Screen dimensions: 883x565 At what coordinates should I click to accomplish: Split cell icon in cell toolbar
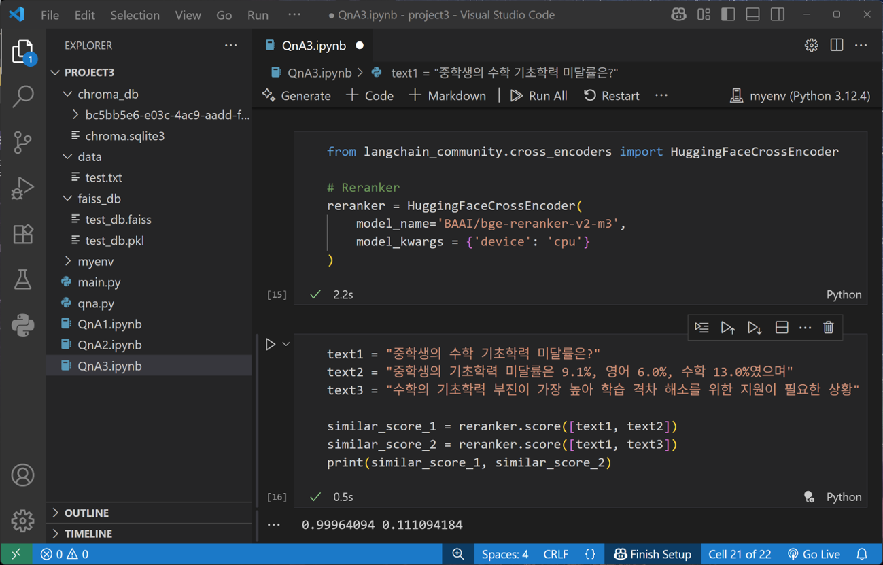click(782, 328)
